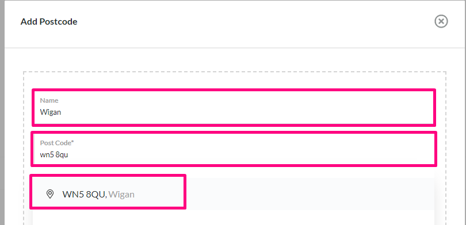Focus the Post Code input field
The height and width of the screenshot is (225, 466).
pos(234,149)
